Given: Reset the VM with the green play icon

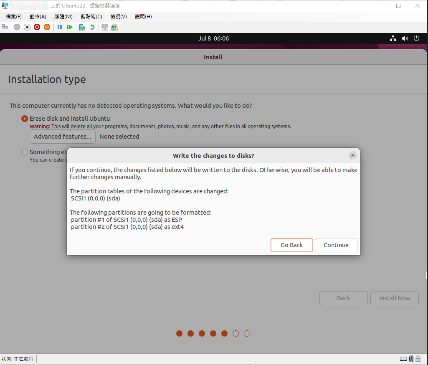Looking at the screenshot, I should [70, 27].
